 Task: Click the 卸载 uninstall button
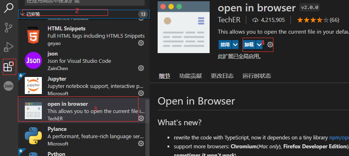tap(249, 45)
